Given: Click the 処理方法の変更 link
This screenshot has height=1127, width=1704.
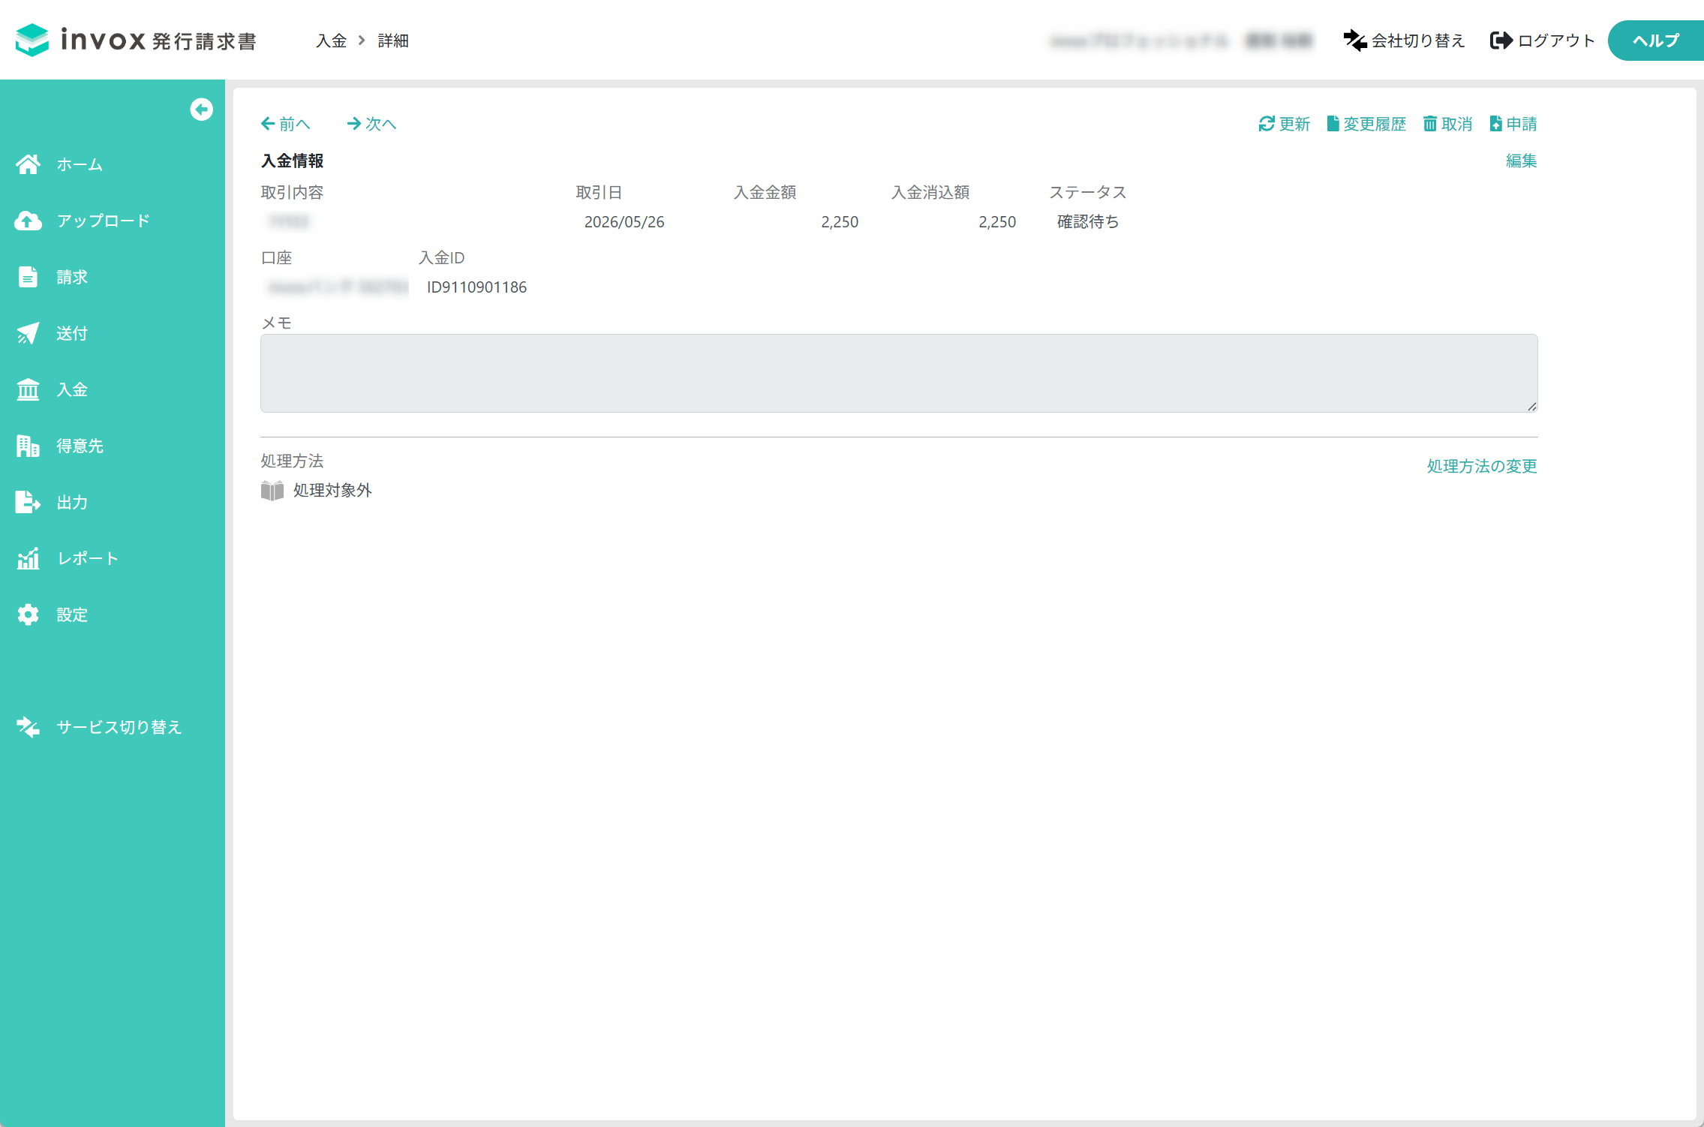Looking at the screenshot, I should pyautogui.click(x=1482, y=466).
